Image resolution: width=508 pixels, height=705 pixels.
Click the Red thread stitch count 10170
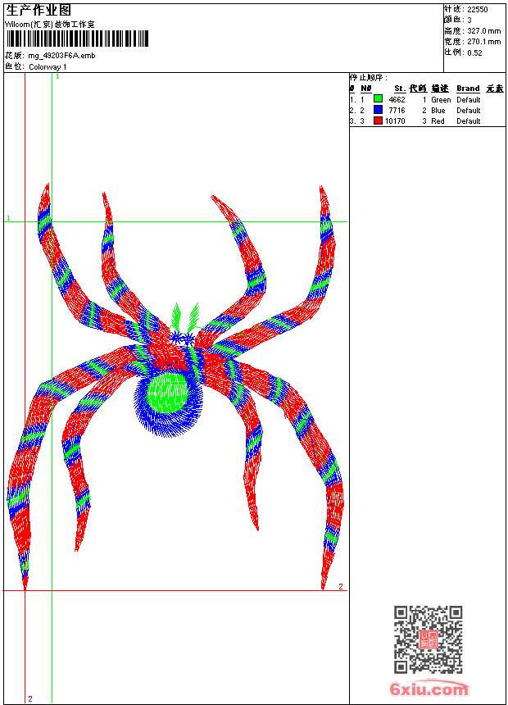(395, 121)
